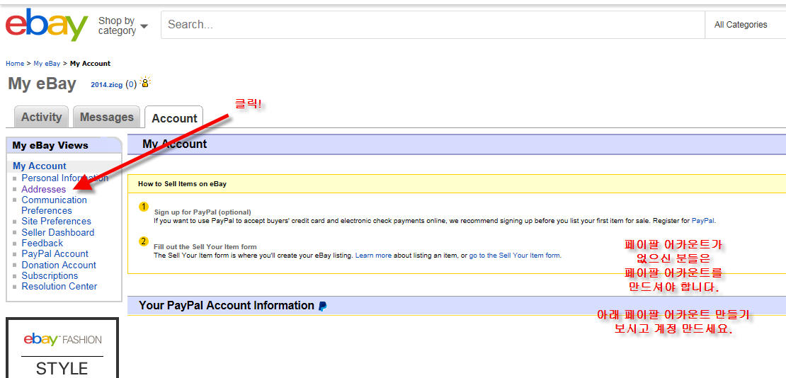Select the Account tab
This screenshot has height=378, width=786.
pos(174,118)
